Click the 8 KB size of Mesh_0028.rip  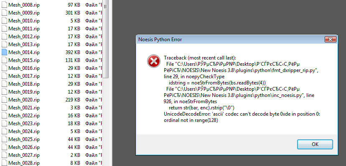point(75,163)
